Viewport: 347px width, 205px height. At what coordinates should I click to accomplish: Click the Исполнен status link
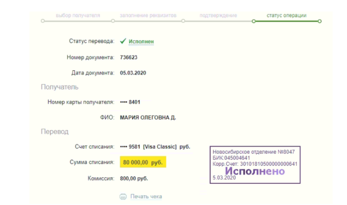[x=141, y=42]
